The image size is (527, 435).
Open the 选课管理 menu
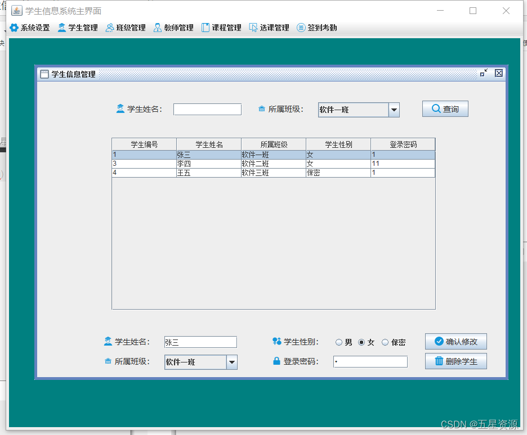pyautogui.click(x=269, y=28)
